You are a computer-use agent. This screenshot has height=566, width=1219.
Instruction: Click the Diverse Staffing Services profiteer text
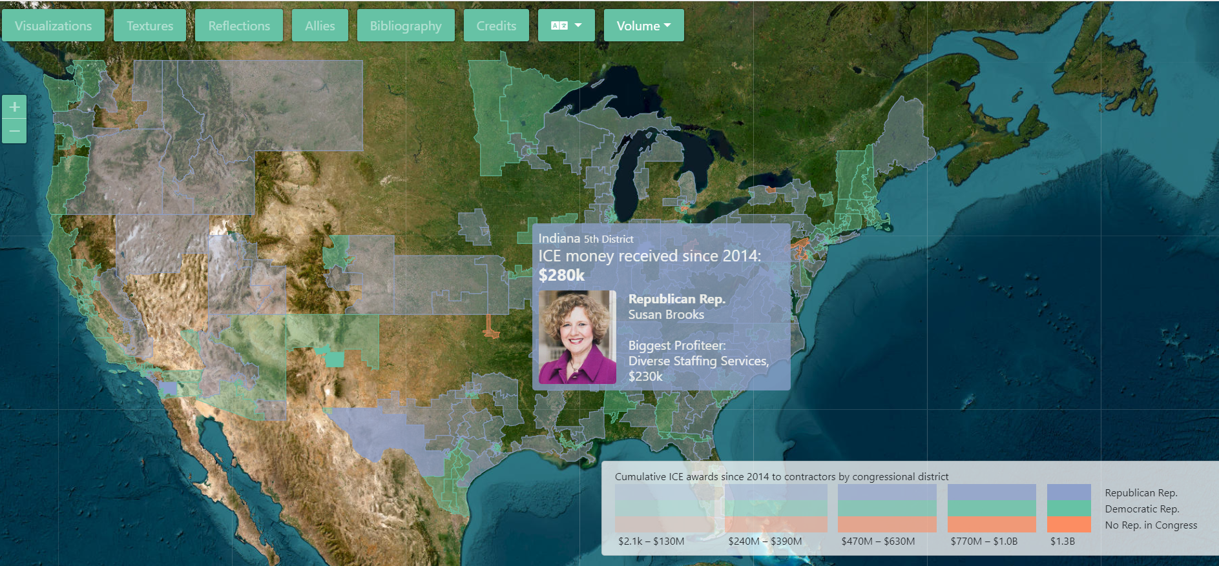[698, 361]
